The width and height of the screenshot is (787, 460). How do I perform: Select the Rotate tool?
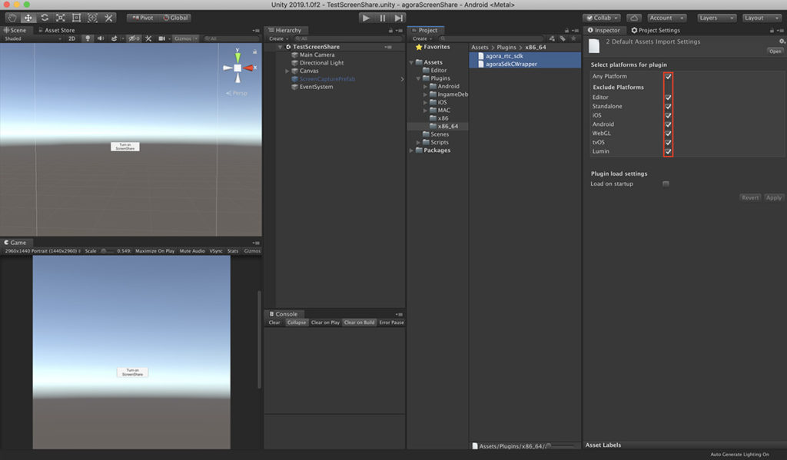pyautogui.click(x=44, y=18)
